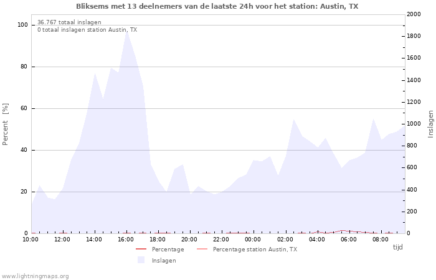Image resolution: width=436 pixels, height=280 pixels.
Task: Click the 08:00 time axis label
Action: coord(381,240)
